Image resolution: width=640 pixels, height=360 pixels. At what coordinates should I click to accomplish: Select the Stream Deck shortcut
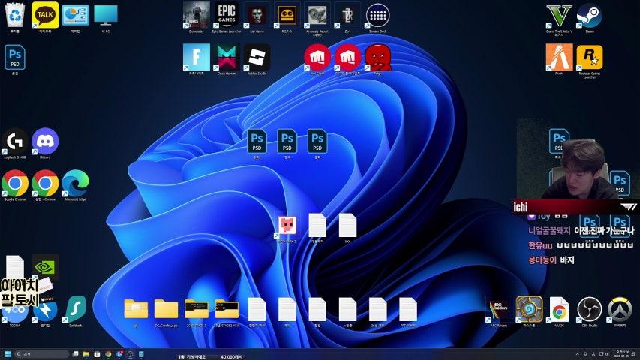tap(377, 17)
